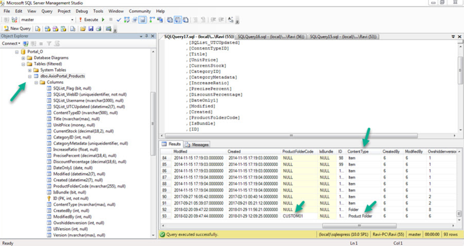Click the Object Explorer Filter icon

tap(49, 44)
